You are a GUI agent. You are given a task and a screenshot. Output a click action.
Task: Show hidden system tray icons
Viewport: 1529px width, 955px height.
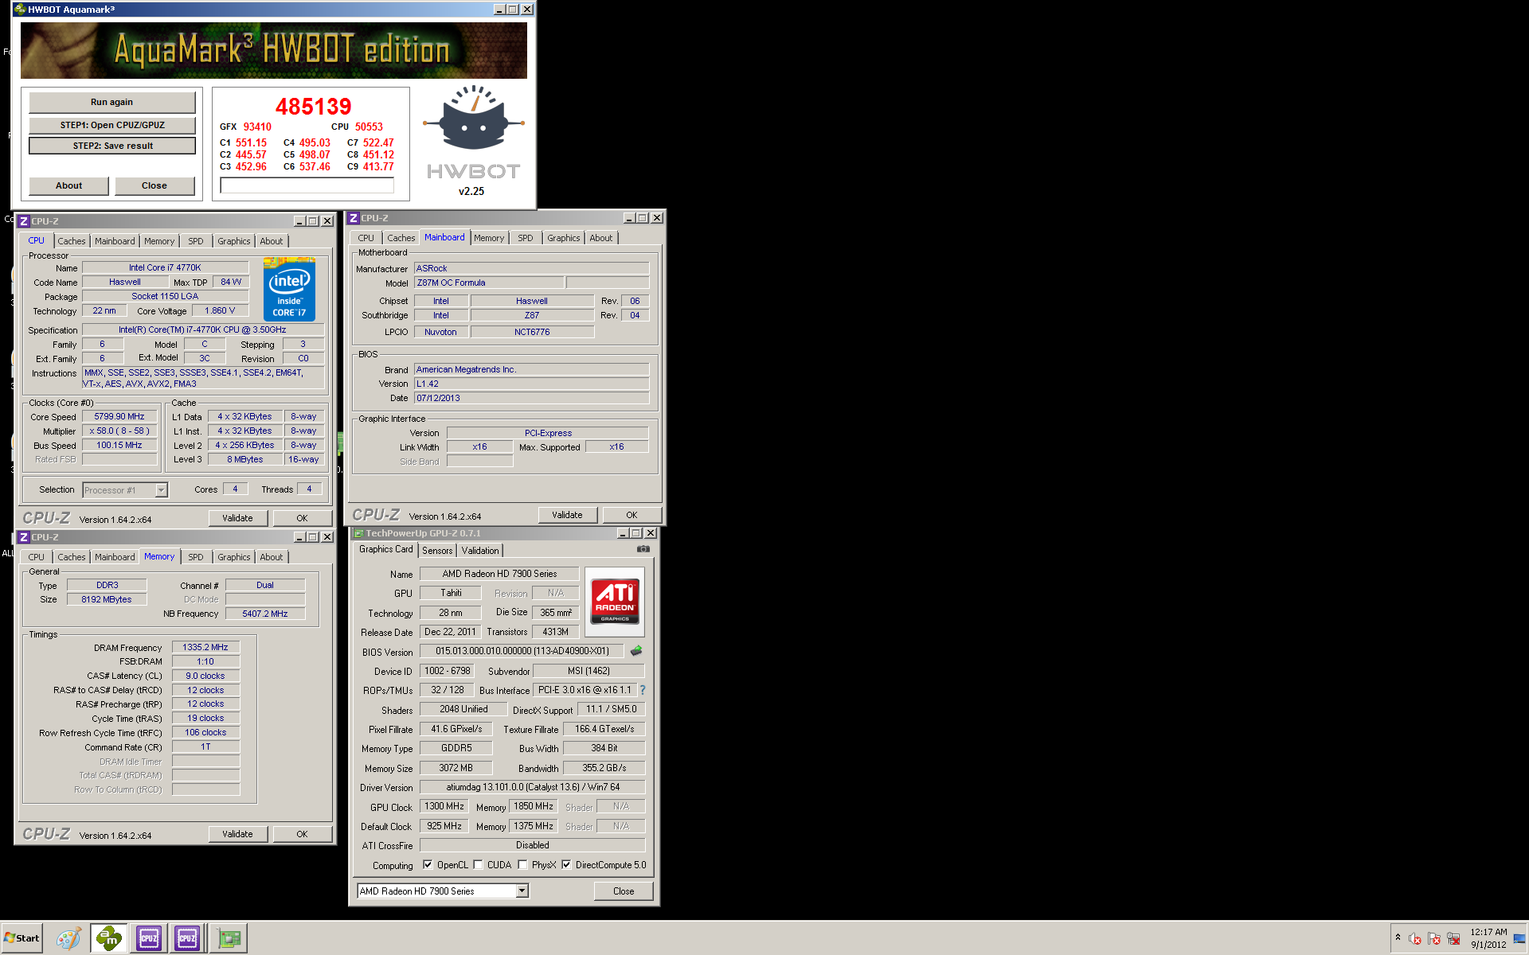[x=1398, y=937]
